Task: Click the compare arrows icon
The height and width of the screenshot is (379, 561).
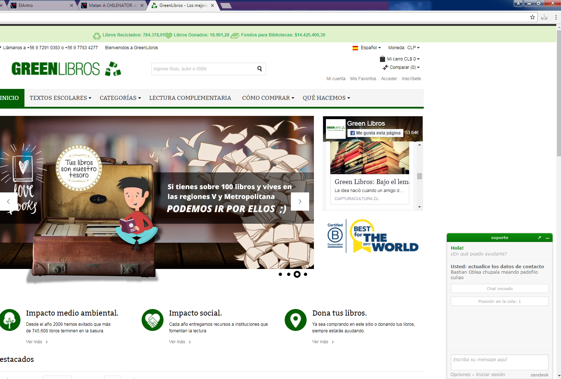Action: (x=385, y=67)
